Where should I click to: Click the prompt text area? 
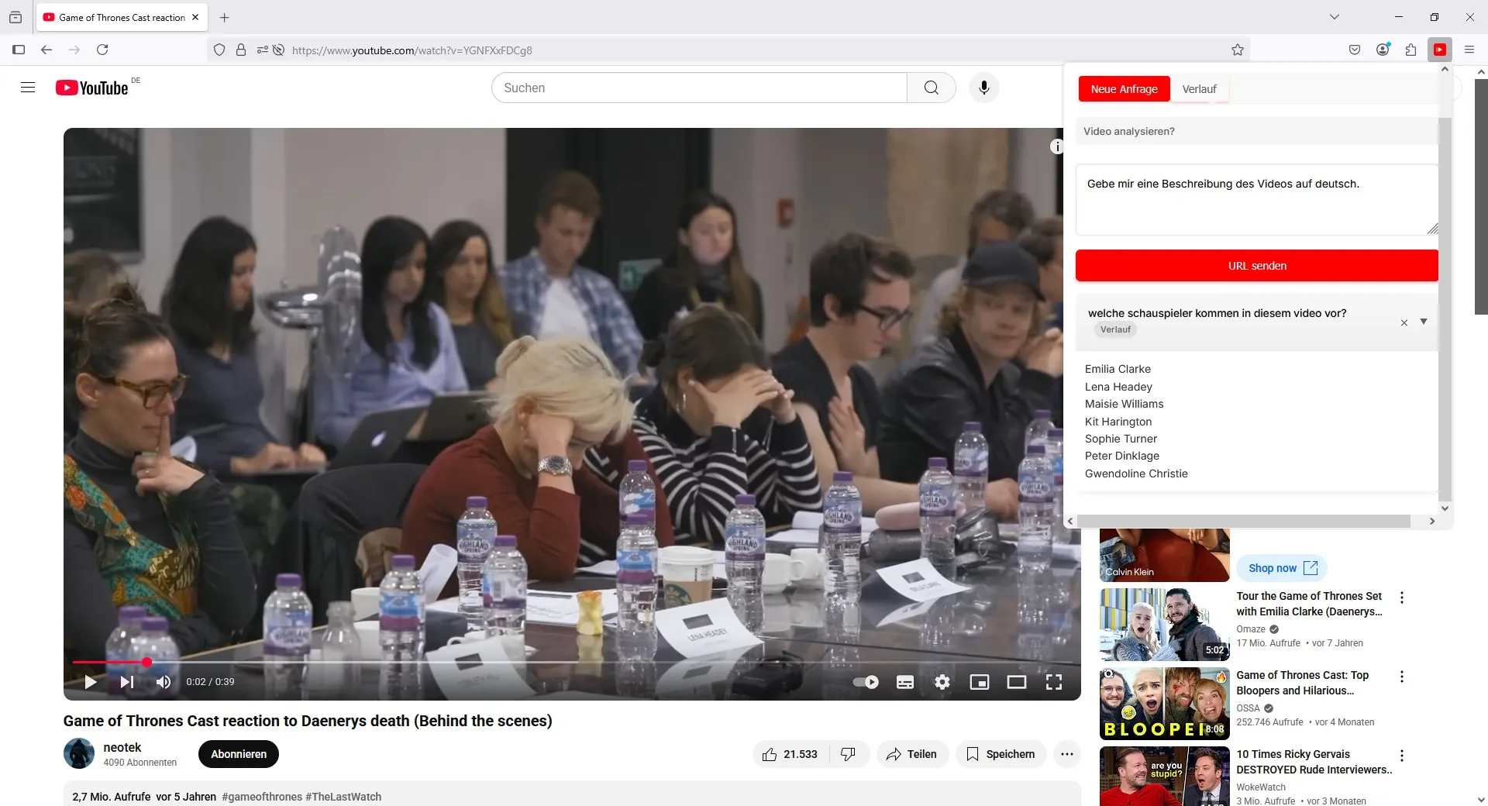coord(1256,200)
